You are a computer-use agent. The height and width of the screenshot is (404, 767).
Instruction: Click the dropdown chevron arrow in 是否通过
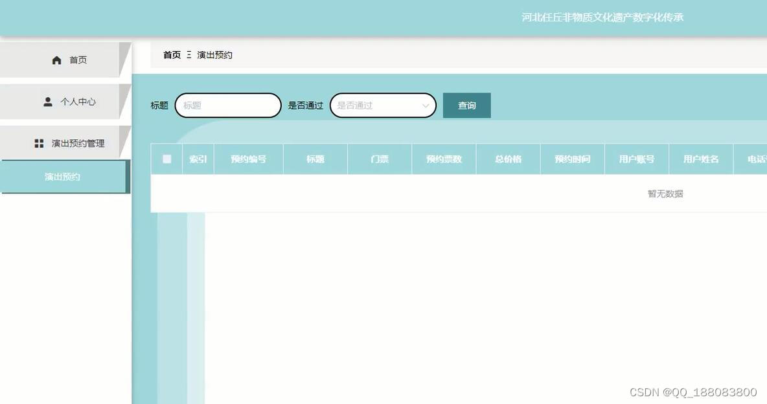[425, 106]
